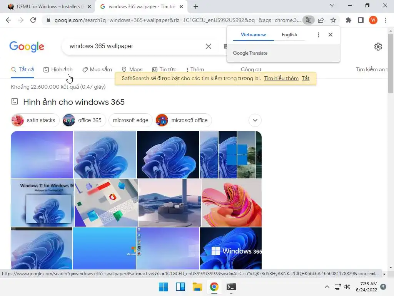Select the microsoft office filter chip

click(x=184, y=120)
